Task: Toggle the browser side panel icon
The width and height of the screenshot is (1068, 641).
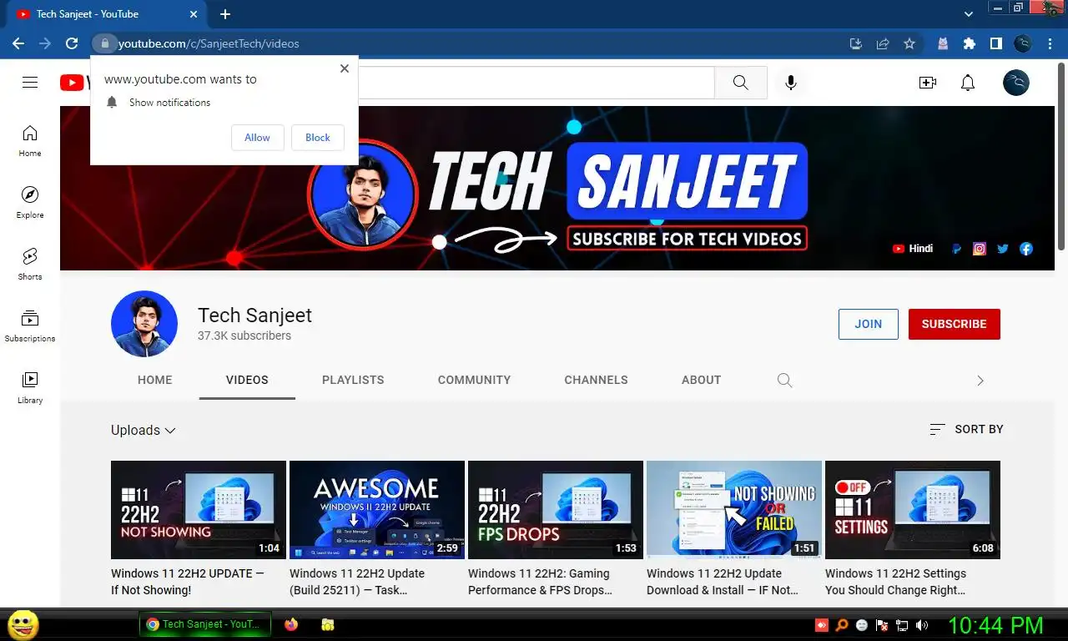Action: 995,43
